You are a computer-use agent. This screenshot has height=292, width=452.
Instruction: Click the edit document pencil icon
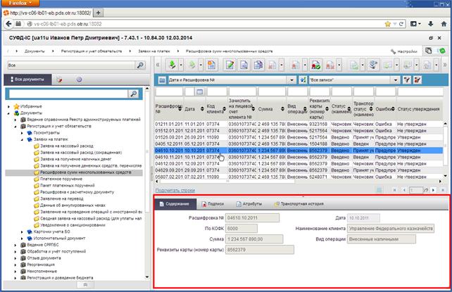click(230, 65)
